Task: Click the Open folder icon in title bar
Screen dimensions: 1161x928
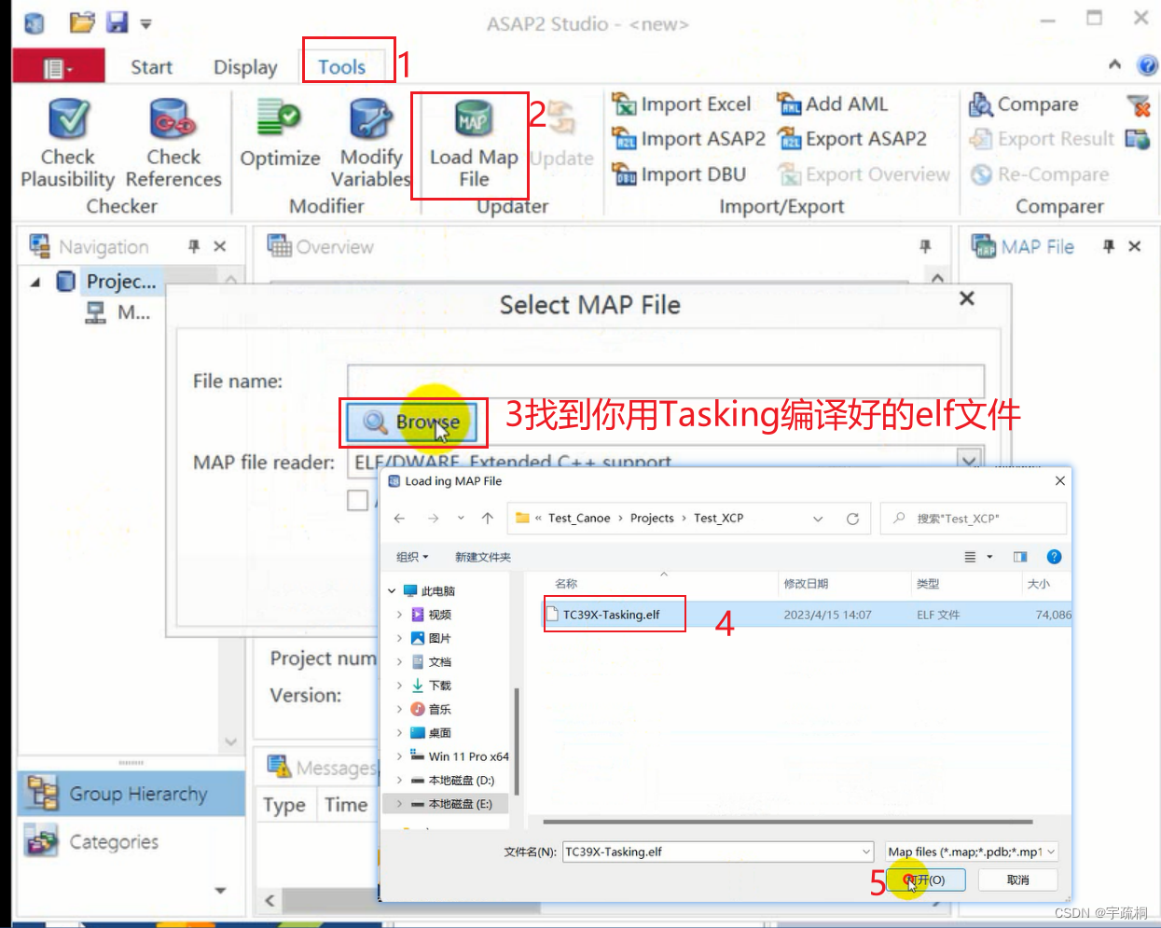Action: point(82,22)
